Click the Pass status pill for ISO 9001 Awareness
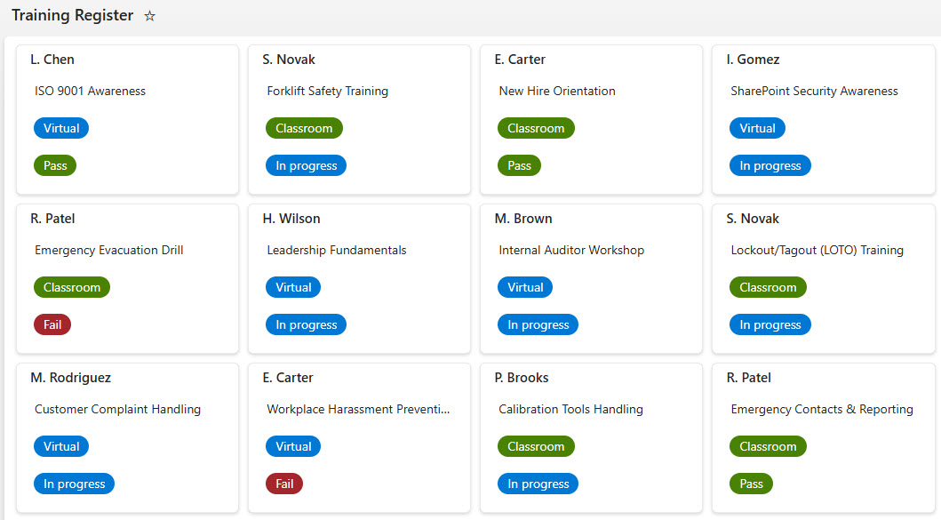This screenshot has height=520, width=941. tap(54, 164)
